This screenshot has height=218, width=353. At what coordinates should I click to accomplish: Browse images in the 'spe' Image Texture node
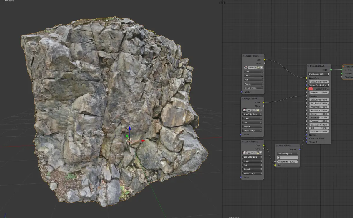tap(244, 110)
